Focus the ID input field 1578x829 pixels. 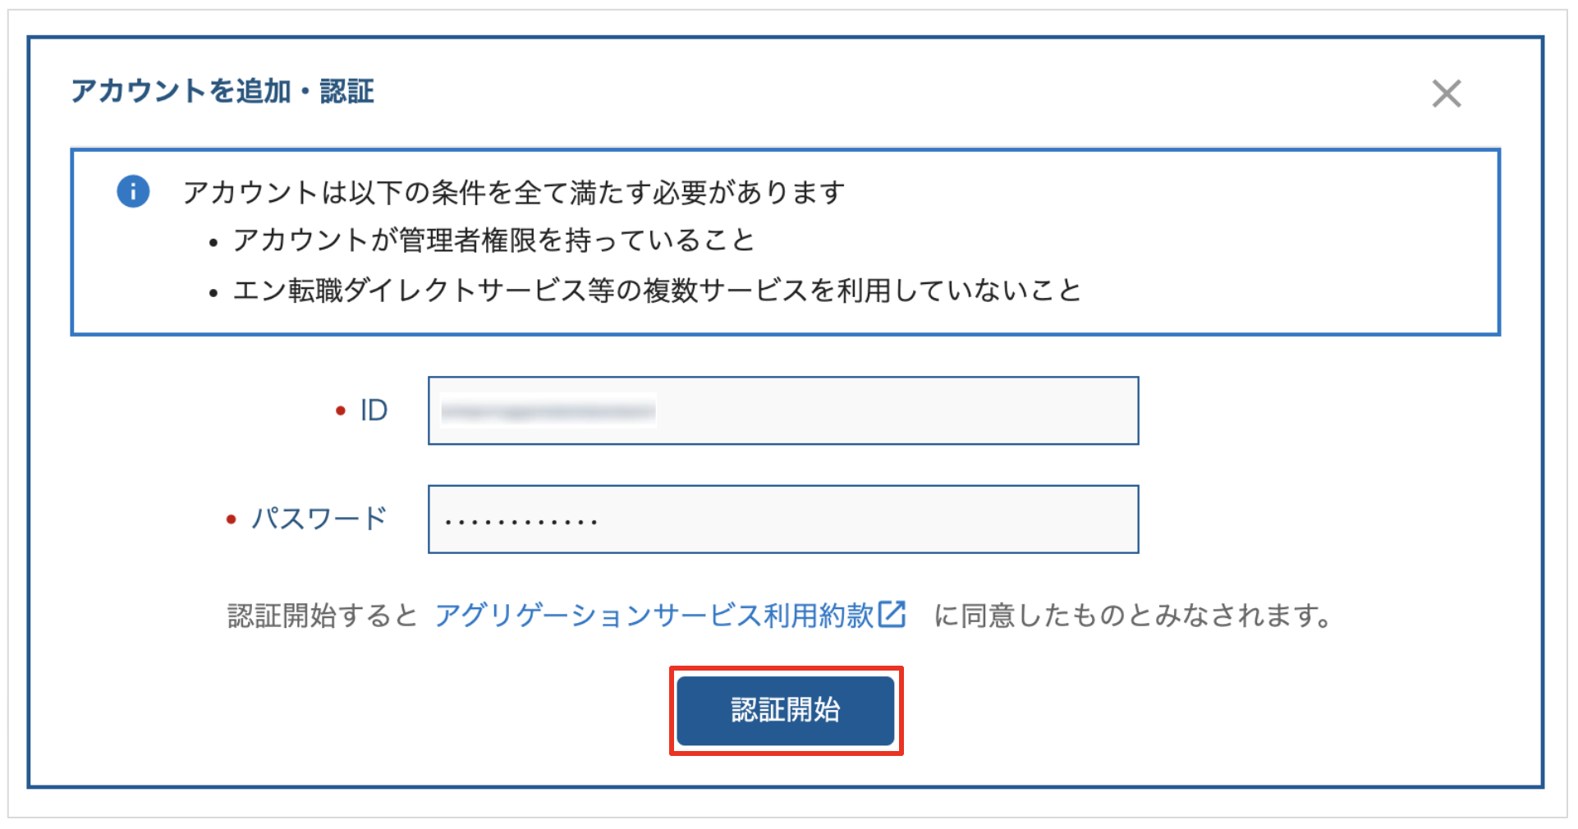(783, 410)
